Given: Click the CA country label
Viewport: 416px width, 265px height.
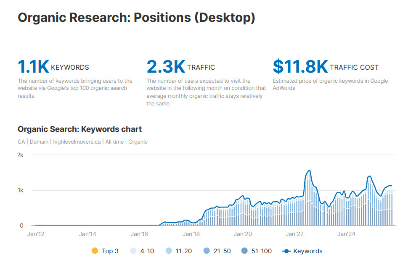Looking at the screenshot, I should [x=21, y=142].
